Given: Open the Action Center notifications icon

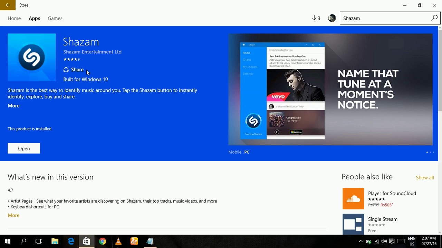Looking at the screenshot, I should (392, 241).
